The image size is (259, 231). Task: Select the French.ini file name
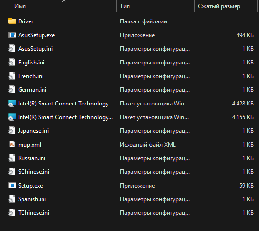[31, 76]
